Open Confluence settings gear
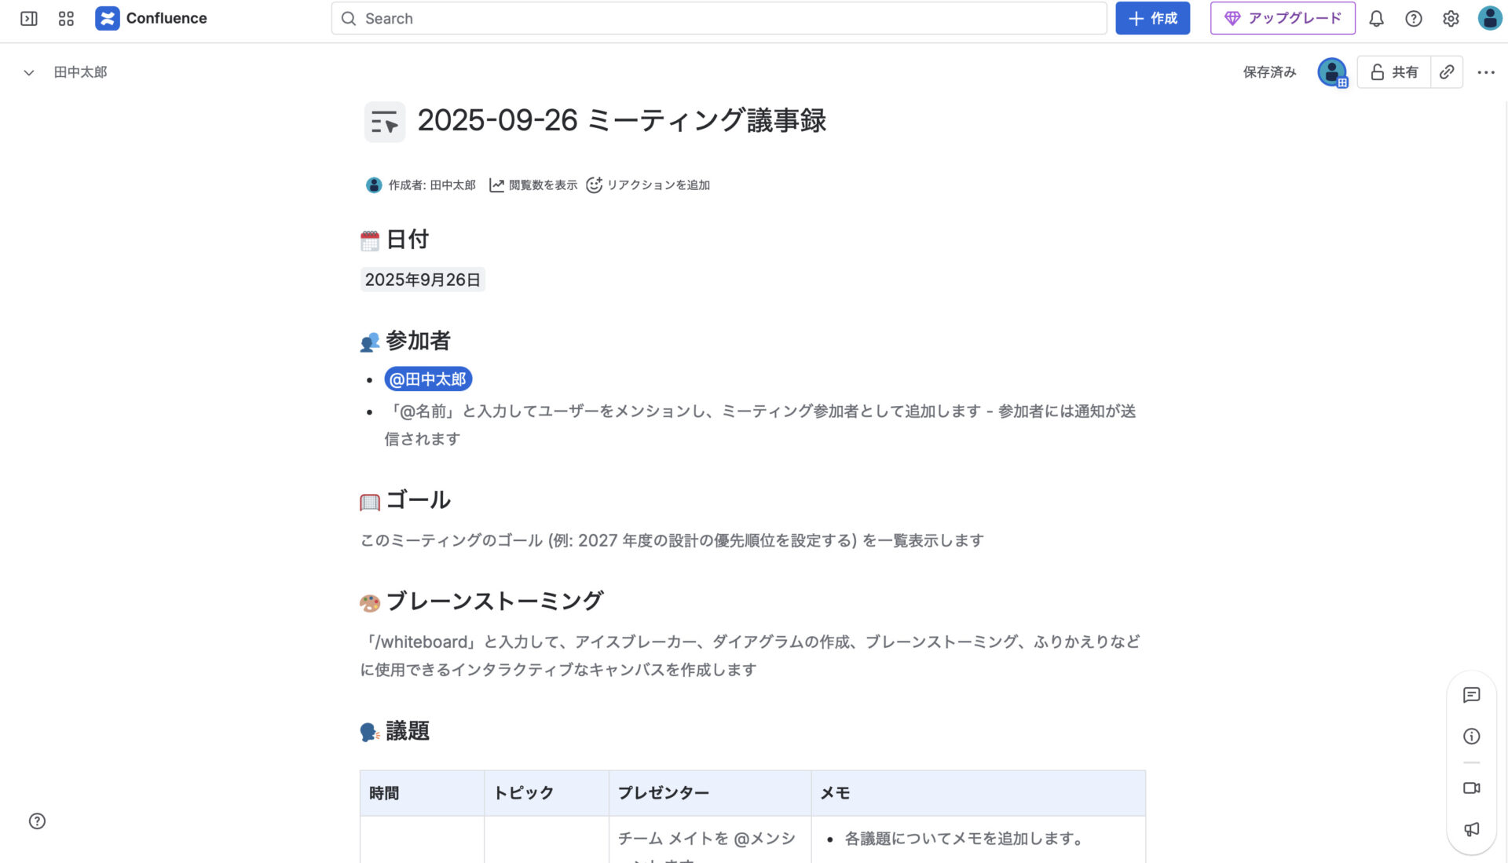This screenshot has height=863, width=1508. [x=1451, y=18]
